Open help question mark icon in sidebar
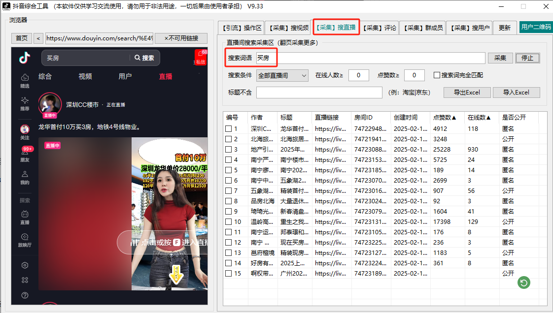The height and width of the screenshot is (313, 553). (x=25, y=295)
